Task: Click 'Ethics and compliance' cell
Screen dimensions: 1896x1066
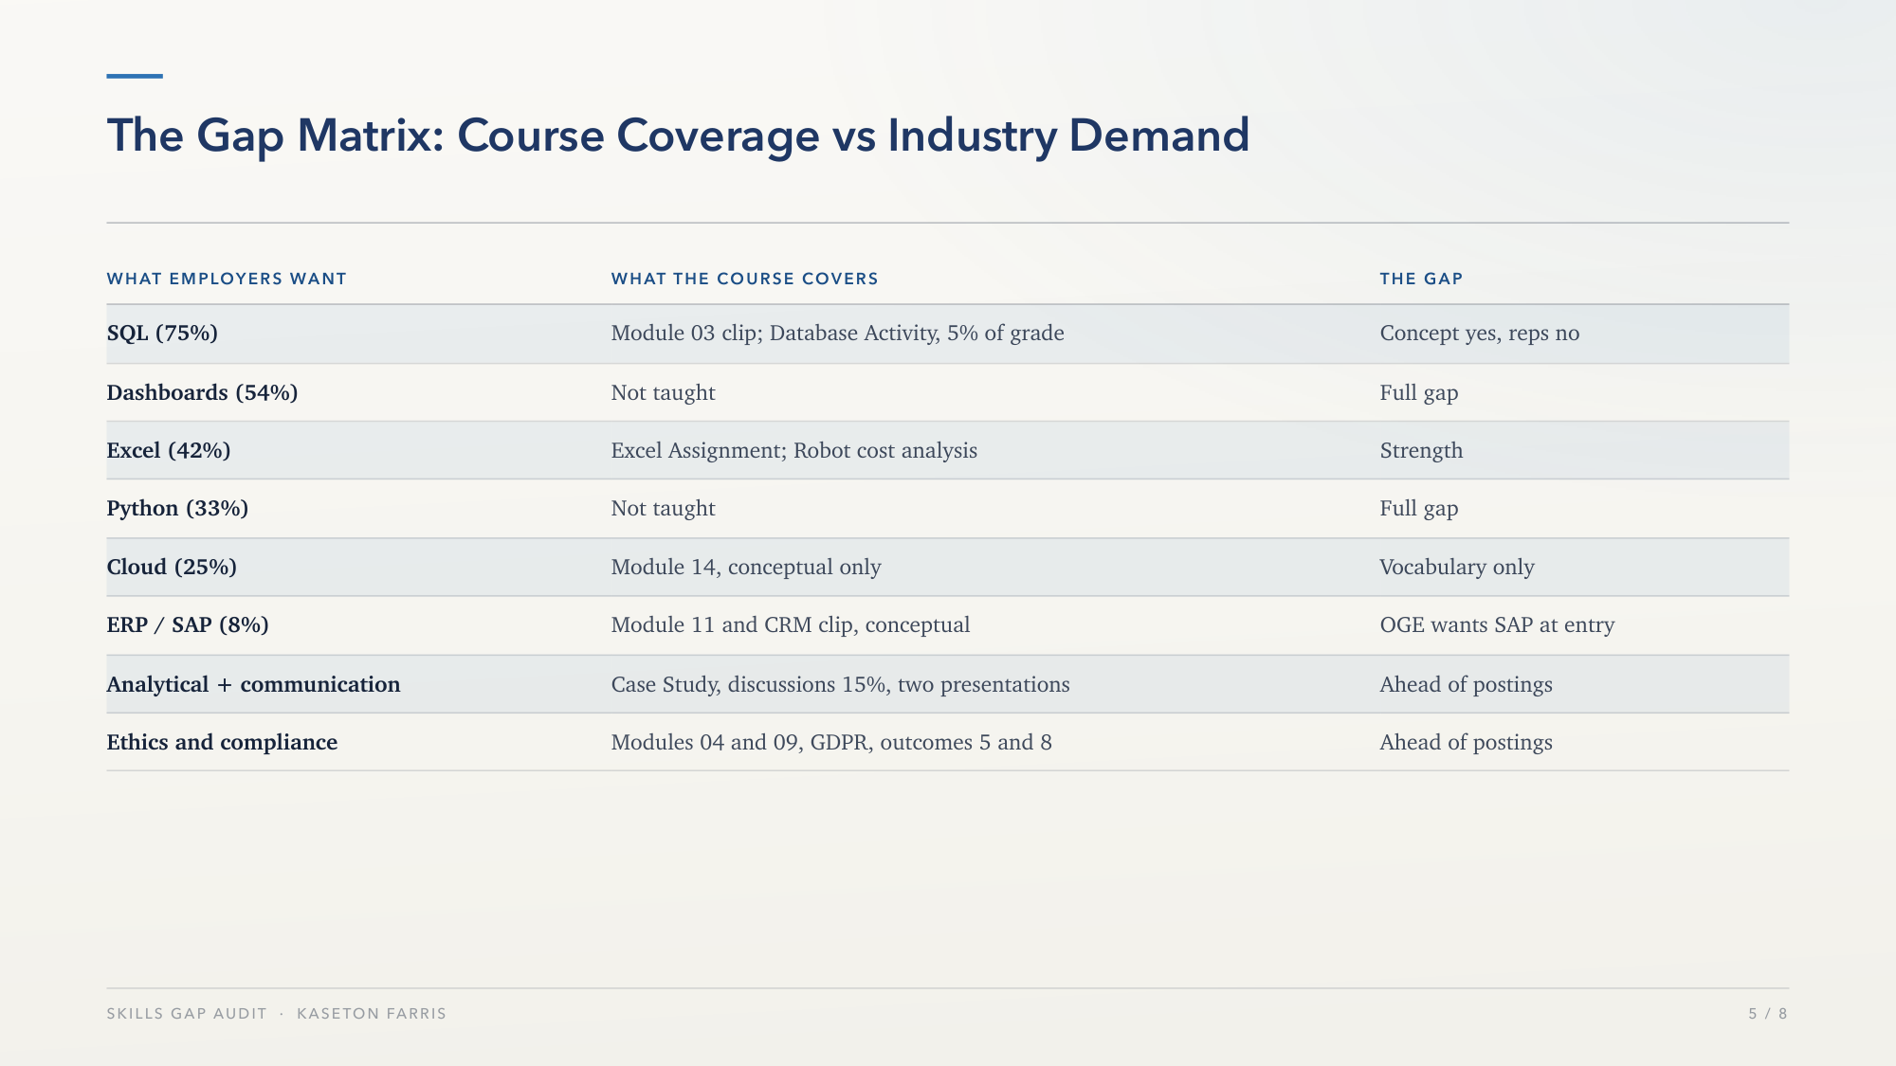Action: tap(222, 742)
